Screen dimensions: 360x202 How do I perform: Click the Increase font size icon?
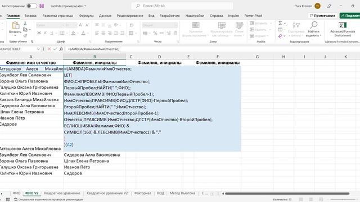click(x=80, y=25)
